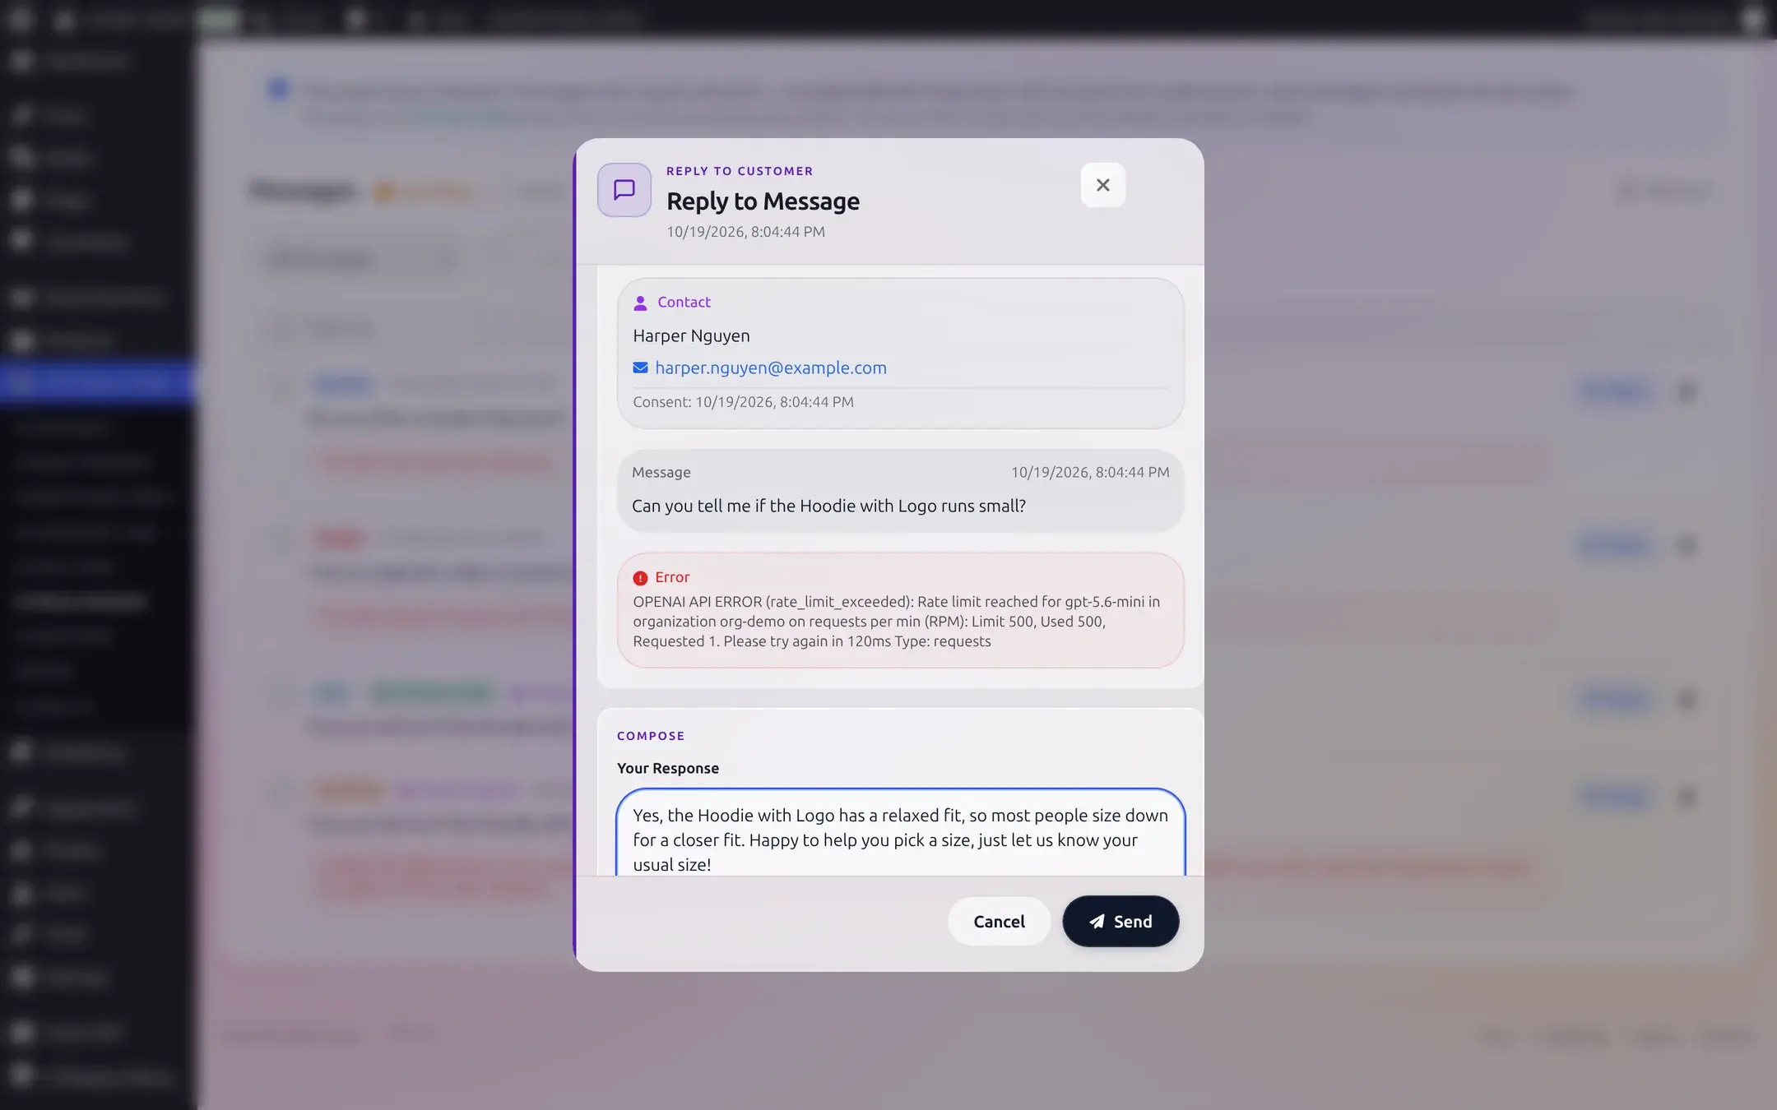Click the Contact person icon

click(640, 303)
